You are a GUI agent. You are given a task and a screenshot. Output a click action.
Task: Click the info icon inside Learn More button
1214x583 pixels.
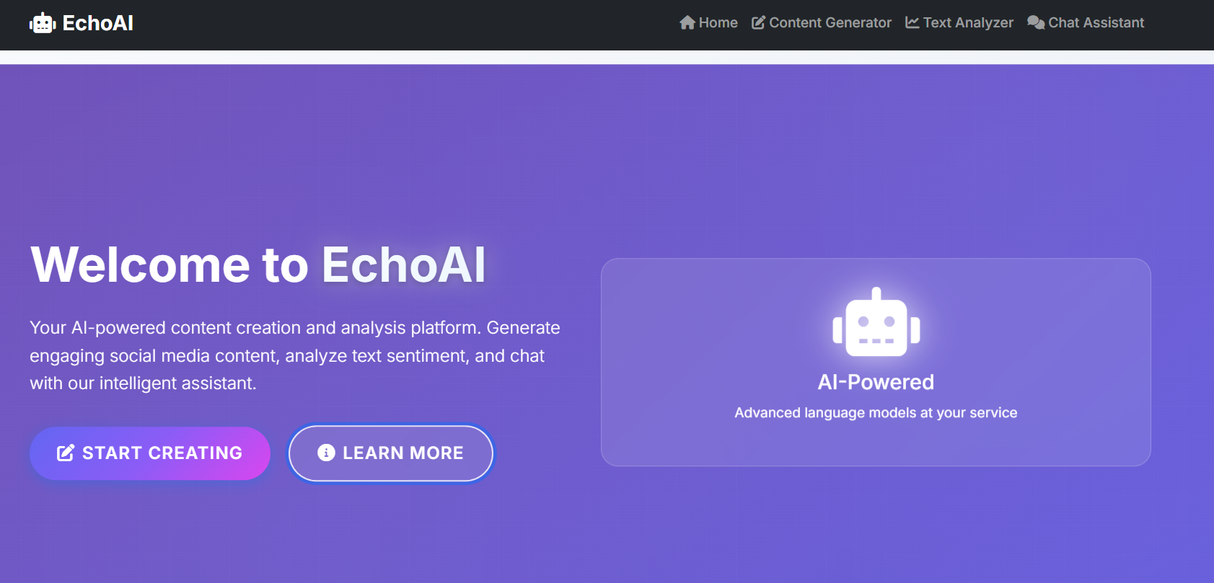click(x=325, y=453)
